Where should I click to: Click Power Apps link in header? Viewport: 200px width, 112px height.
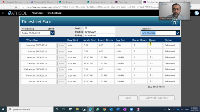point(37,13)
